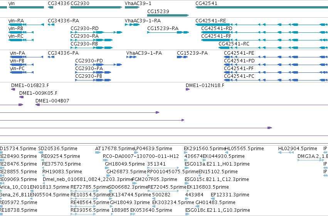328x216 pixels.
Task: Click protein CG15239-PA
Action: click(192, 53)
